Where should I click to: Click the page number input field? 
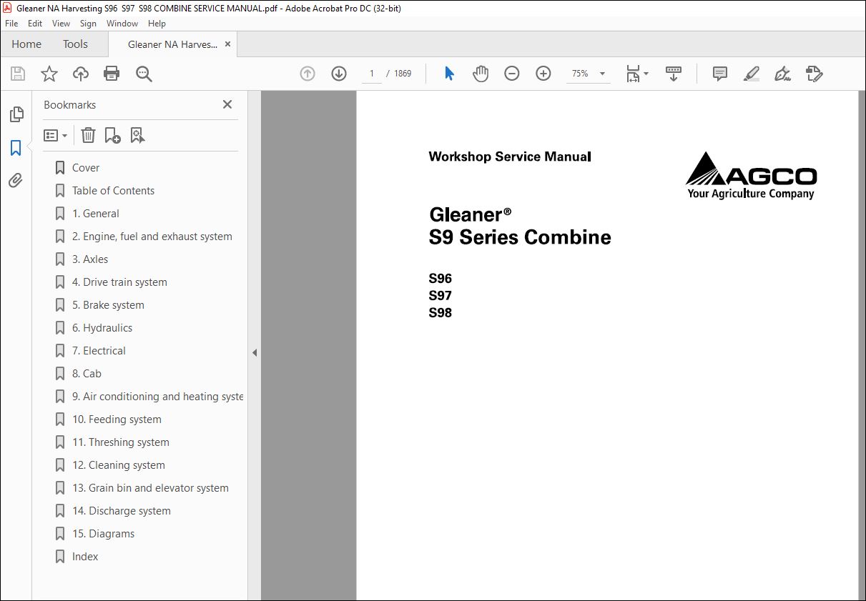tap(372, 74)
